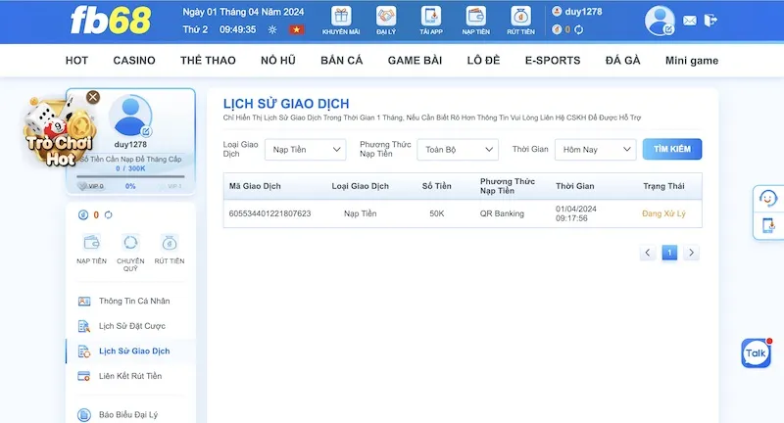Select the Chuyển Quỹ icon in sidebar
This screenshot has width=784, height=423.
[130, 243]
